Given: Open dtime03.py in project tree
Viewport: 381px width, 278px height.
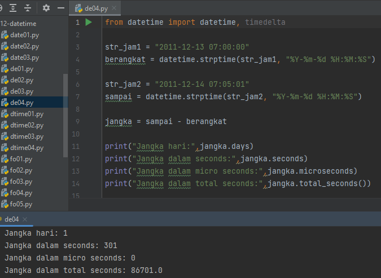Looking at the screenshot, I should coord(27,136).
